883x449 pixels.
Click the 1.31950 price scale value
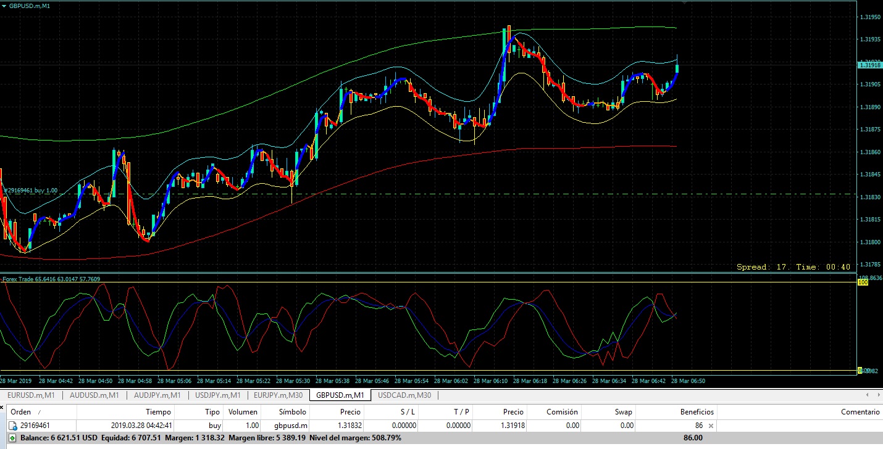pyautogui.click(x=869, y=17)
